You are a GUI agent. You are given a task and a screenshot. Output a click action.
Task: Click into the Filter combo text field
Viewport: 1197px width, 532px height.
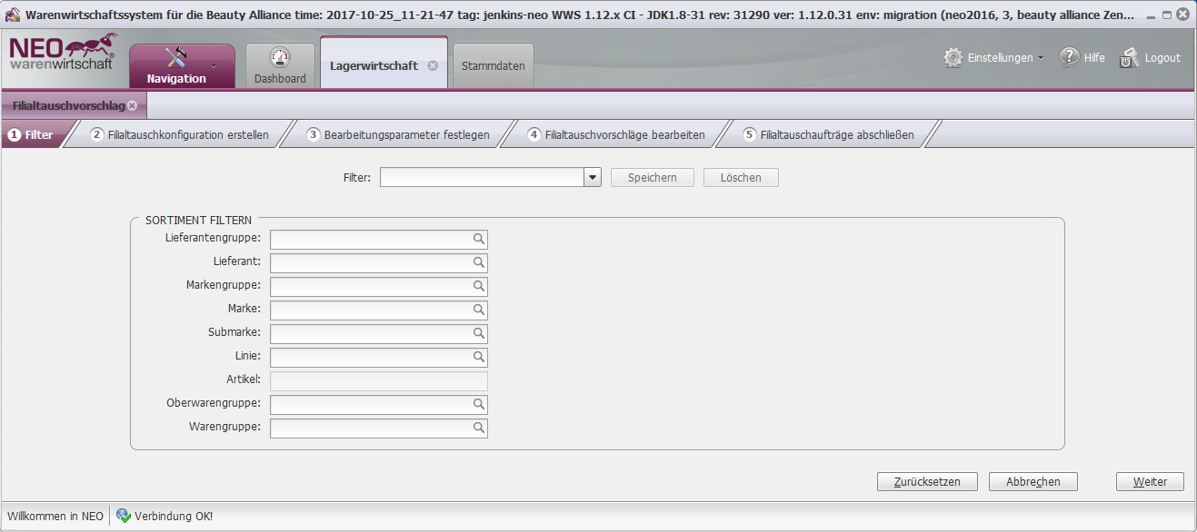482,178
